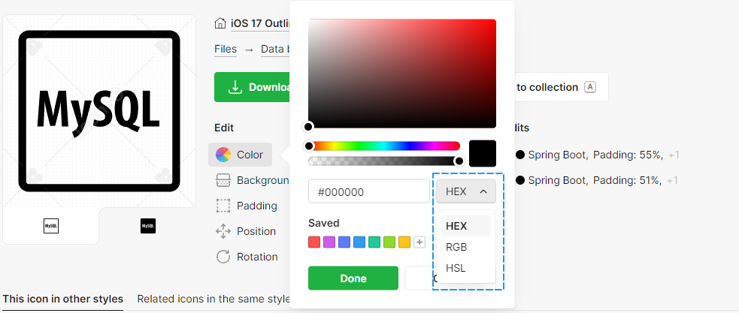
Task: Click the Saved label in color picker
Action: point(324,223)
